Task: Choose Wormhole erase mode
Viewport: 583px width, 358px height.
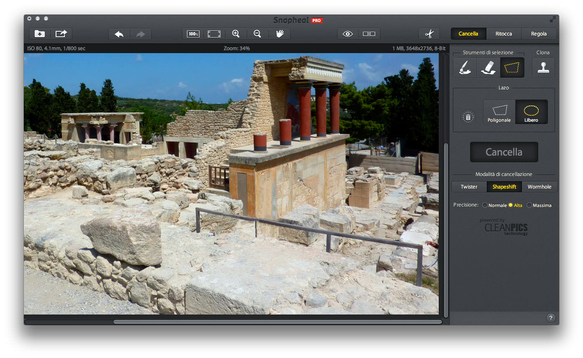Action: (x=539, y=187)
